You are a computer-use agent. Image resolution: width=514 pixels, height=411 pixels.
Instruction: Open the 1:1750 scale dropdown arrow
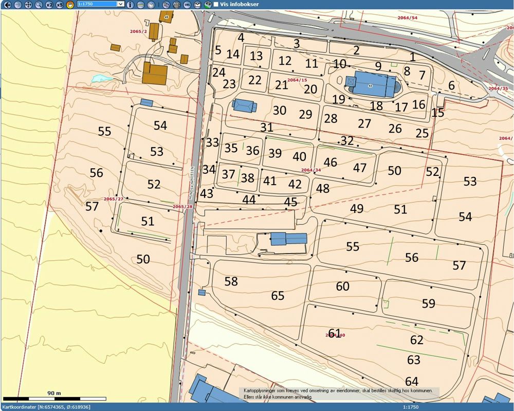coord(121,5)
